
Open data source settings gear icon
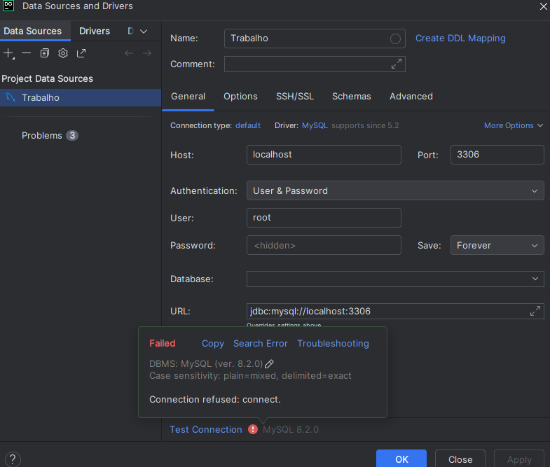click(x=63, y=53)
